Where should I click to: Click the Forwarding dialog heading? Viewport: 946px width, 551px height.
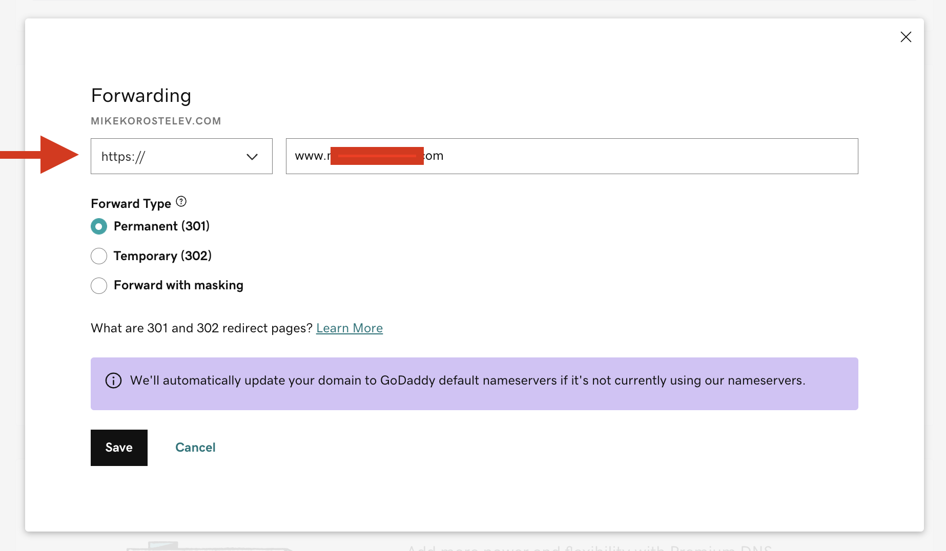141,96
